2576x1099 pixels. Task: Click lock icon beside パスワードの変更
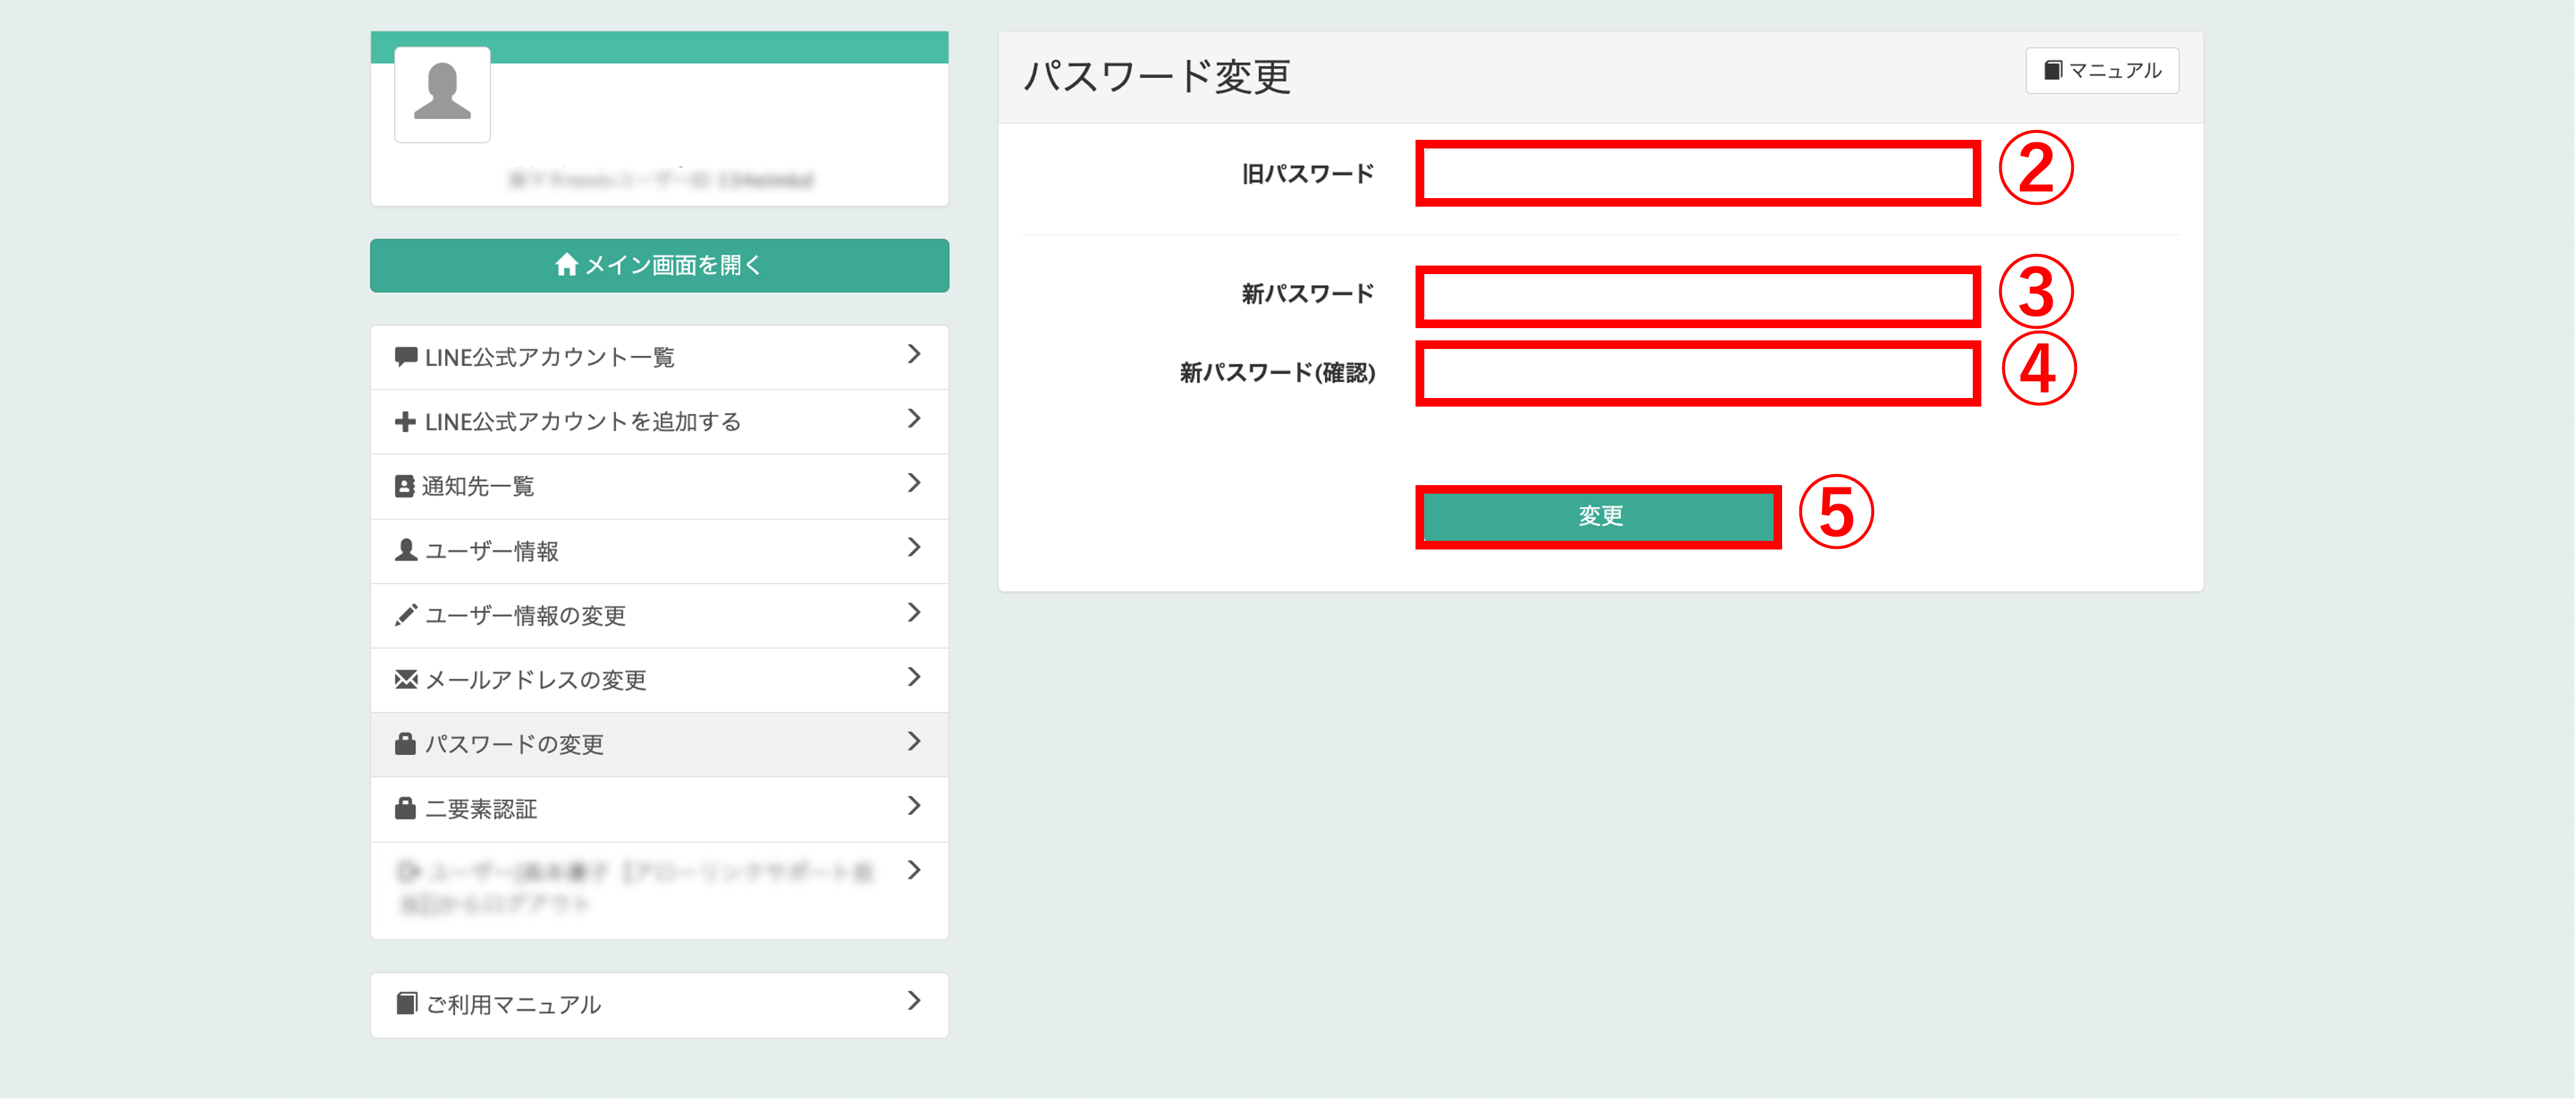point(405,744)
